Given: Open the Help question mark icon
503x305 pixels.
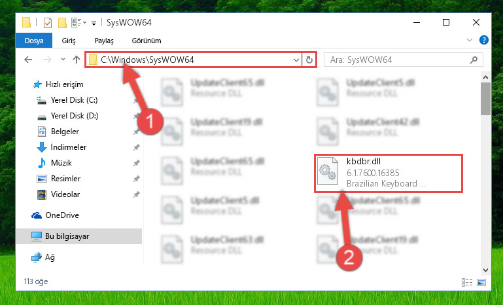Looking at the screenshot, I should click(x=484, y=40).
